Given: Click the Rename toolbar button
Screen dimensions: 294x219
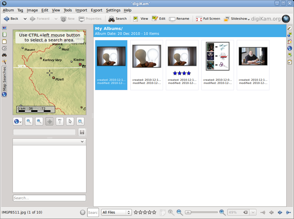Looking at the screenshot, I should pos(179,19).
